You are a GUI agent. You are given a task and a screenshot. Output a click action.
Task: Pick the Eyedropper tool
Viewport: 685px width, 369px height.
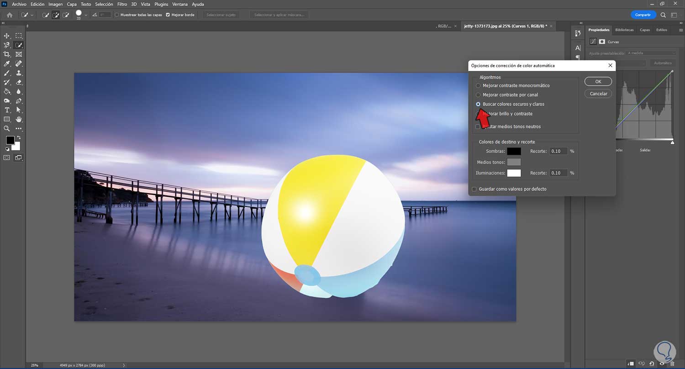(x=7, y=63)
